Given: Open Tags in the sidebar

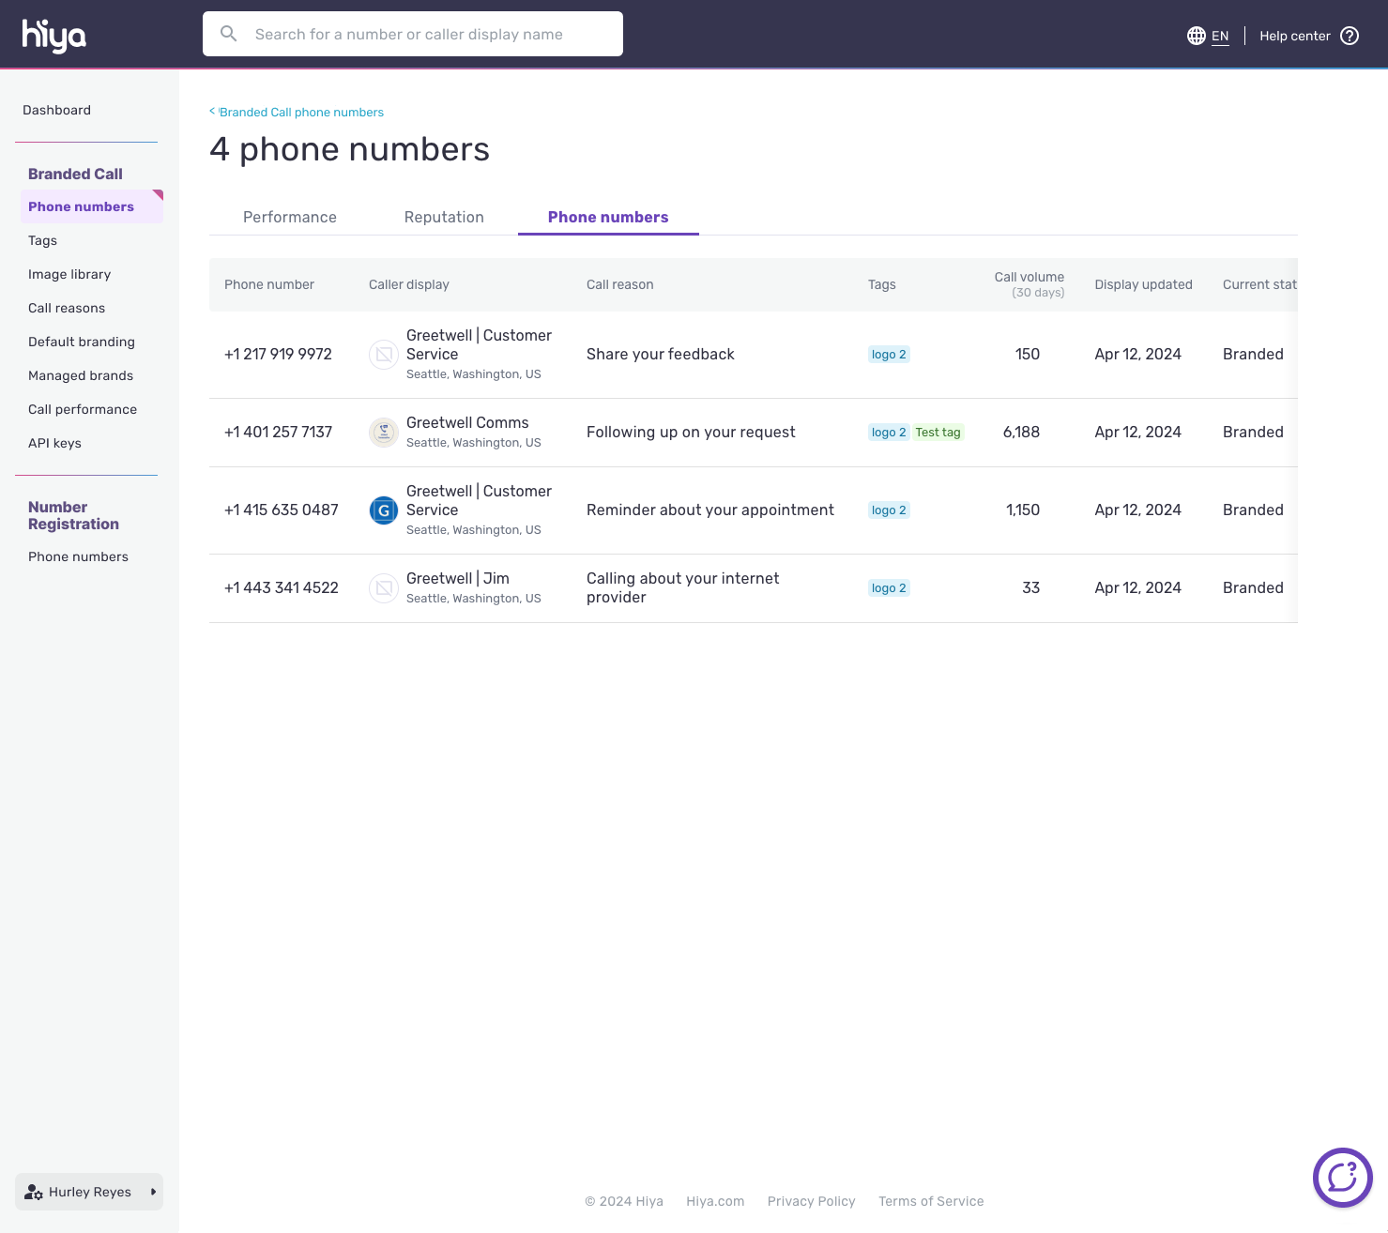Looking at the screenshot, I should (42, 240).
